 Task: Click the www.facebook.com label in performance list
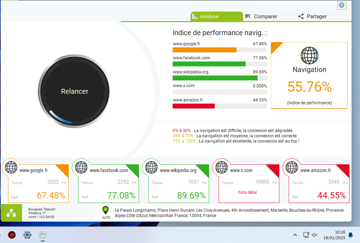pyautogui.click(x=192, y=58)
